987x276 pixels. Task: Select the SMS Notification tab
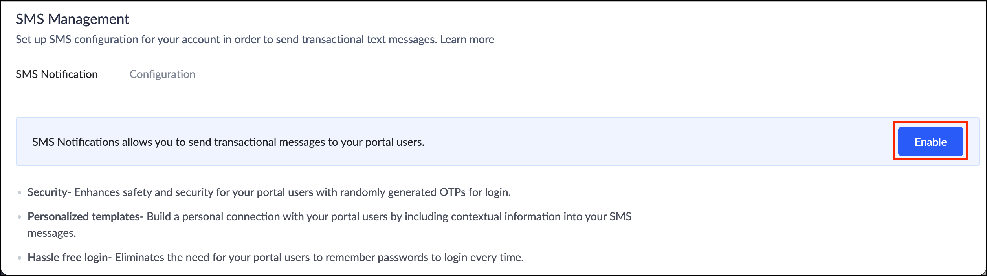point(57,74)
